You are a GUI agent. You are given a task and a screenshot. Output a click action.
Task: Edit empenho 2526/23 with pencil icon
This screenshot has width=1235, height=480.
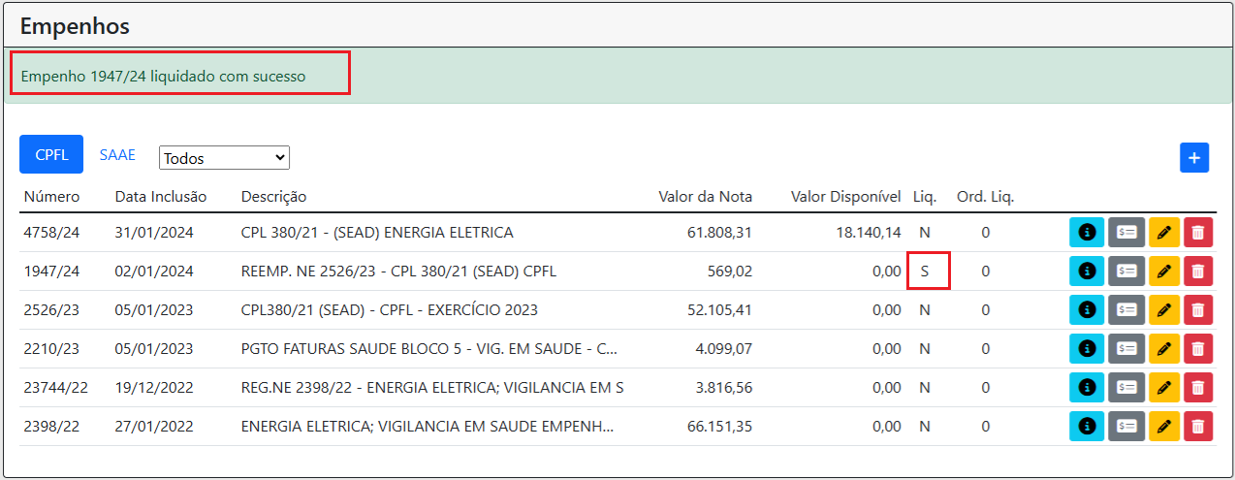point(1164,310)
